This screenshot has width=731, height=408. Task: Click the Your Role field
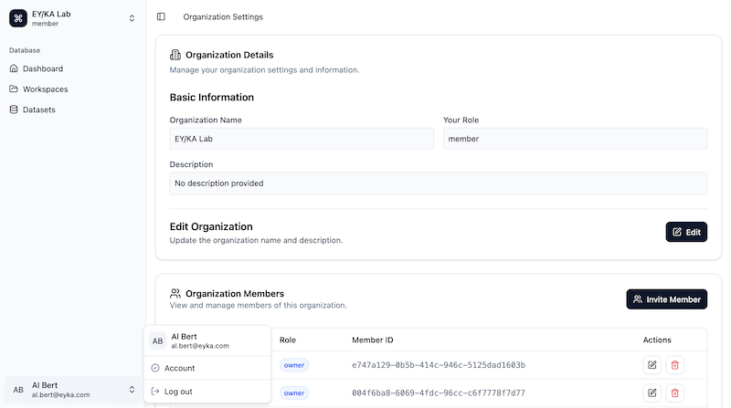(x=575, y=139)
